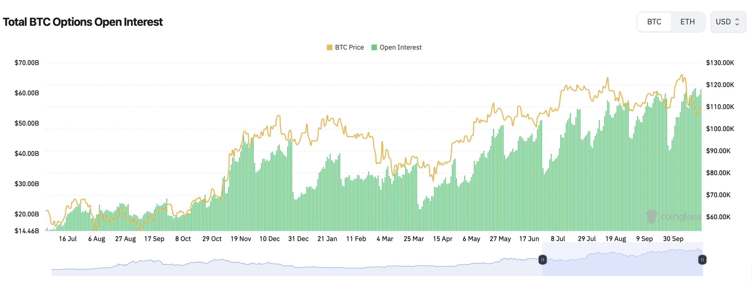Grab the left range selector handle
The width and height of the screenshot is (752, 287).
tap(542, 260)
